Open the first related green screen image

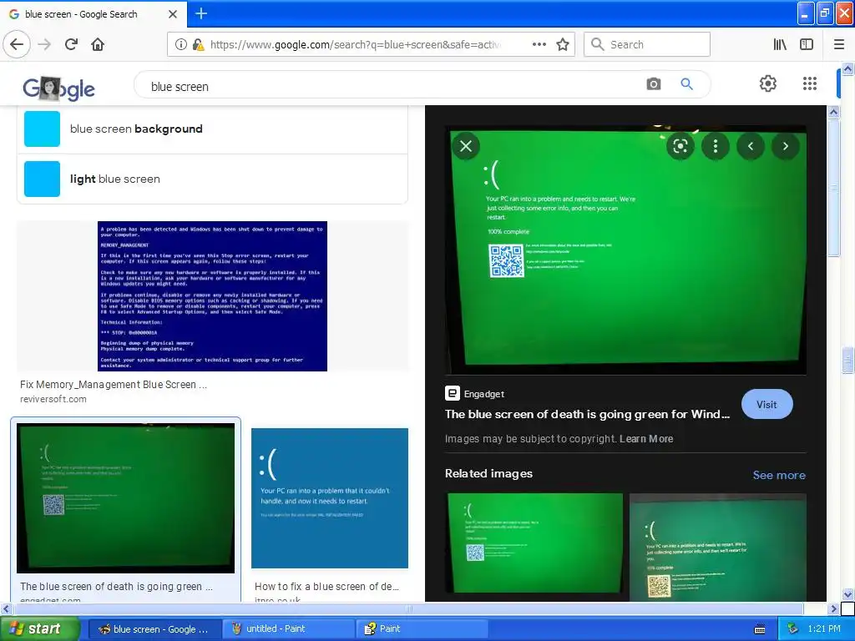(x=534, y=543)
